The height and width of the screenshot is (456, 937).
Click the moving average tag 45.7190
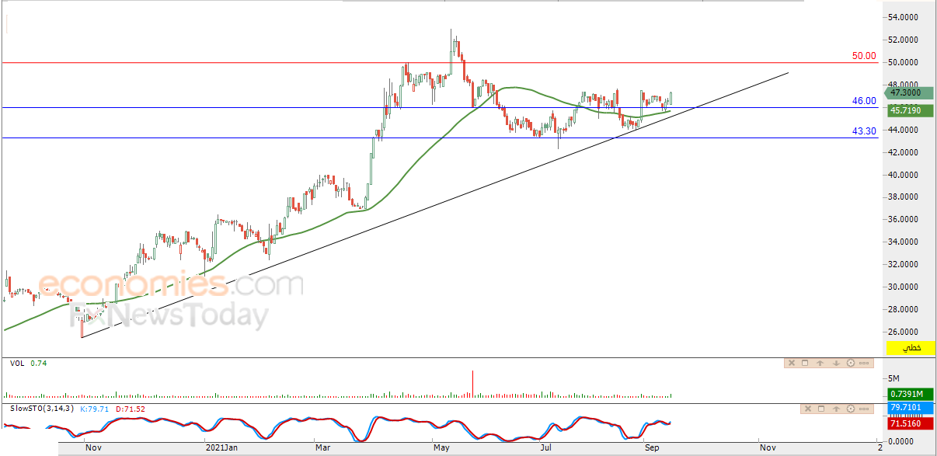pos(909,110)
